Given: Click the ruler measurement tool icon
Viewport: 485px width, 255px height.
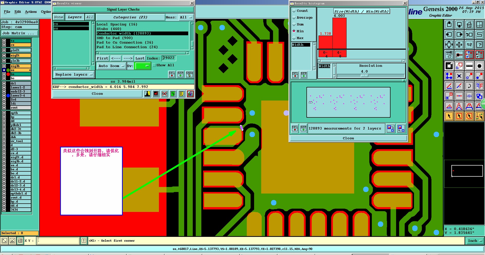Looking at the screenshot, I should click(x=469, y=66).
